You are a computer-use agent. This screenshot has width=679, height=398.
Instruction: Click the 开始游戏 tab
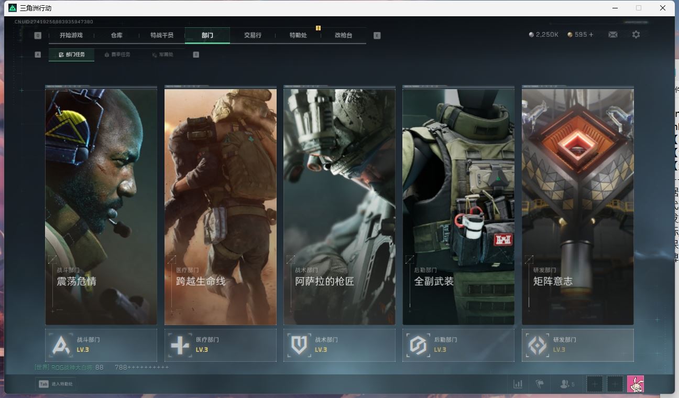click(71, 35)
